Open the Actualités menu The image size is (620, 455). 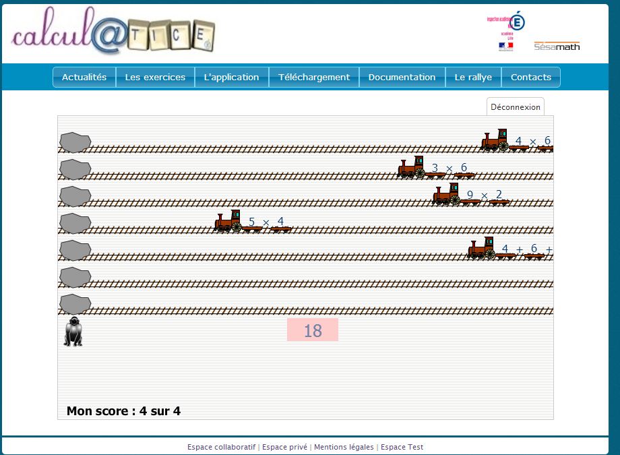pos(84,78)
